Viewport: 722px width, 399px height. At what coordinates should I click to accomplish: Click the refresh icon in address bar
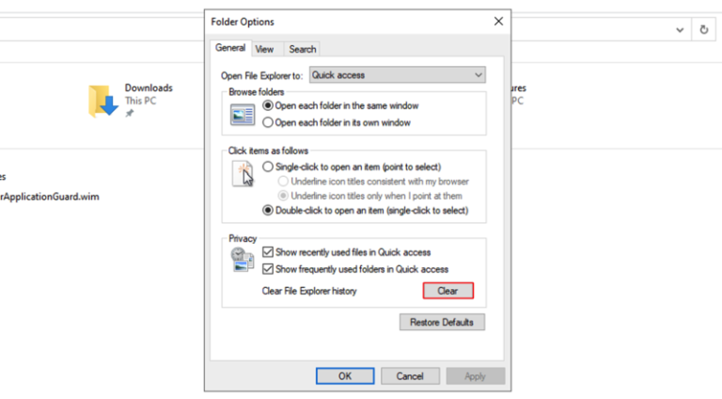click(x=703, y=29)
